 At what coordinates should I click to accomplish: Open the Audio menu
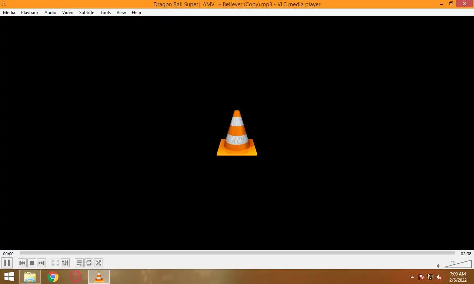(50, 13)
